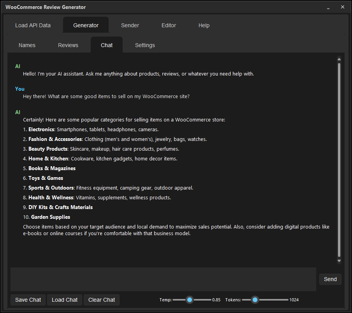Click the 'You' sender label
The width and height of the screenshot is (352, 313).
pyautogui.click(x=20, y=89)
